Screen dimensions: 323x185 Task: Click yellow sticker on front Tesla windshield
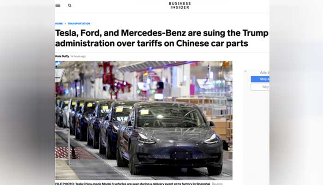coord(144,112)
